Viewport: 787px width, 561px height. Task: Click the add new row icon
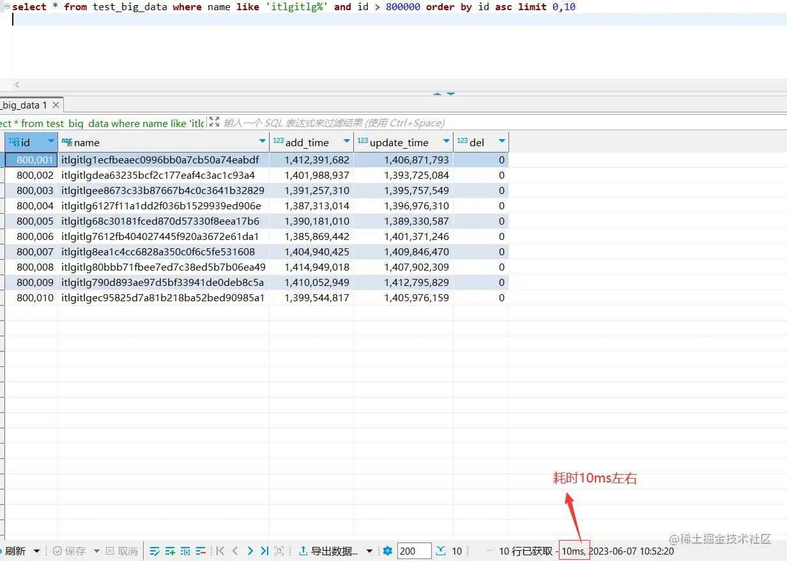point(170,551)
